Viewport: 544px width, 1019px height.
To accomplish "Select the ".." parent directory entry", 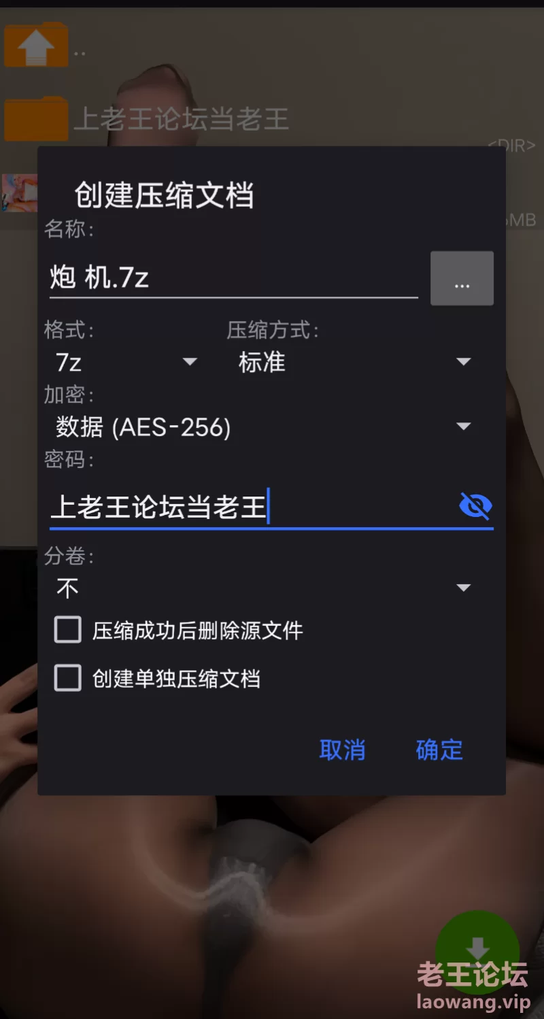I will 80,53.
